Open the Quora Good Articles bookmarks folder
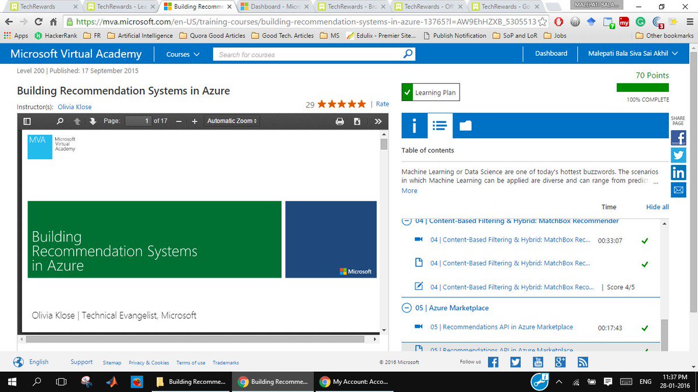 point(212,35)
